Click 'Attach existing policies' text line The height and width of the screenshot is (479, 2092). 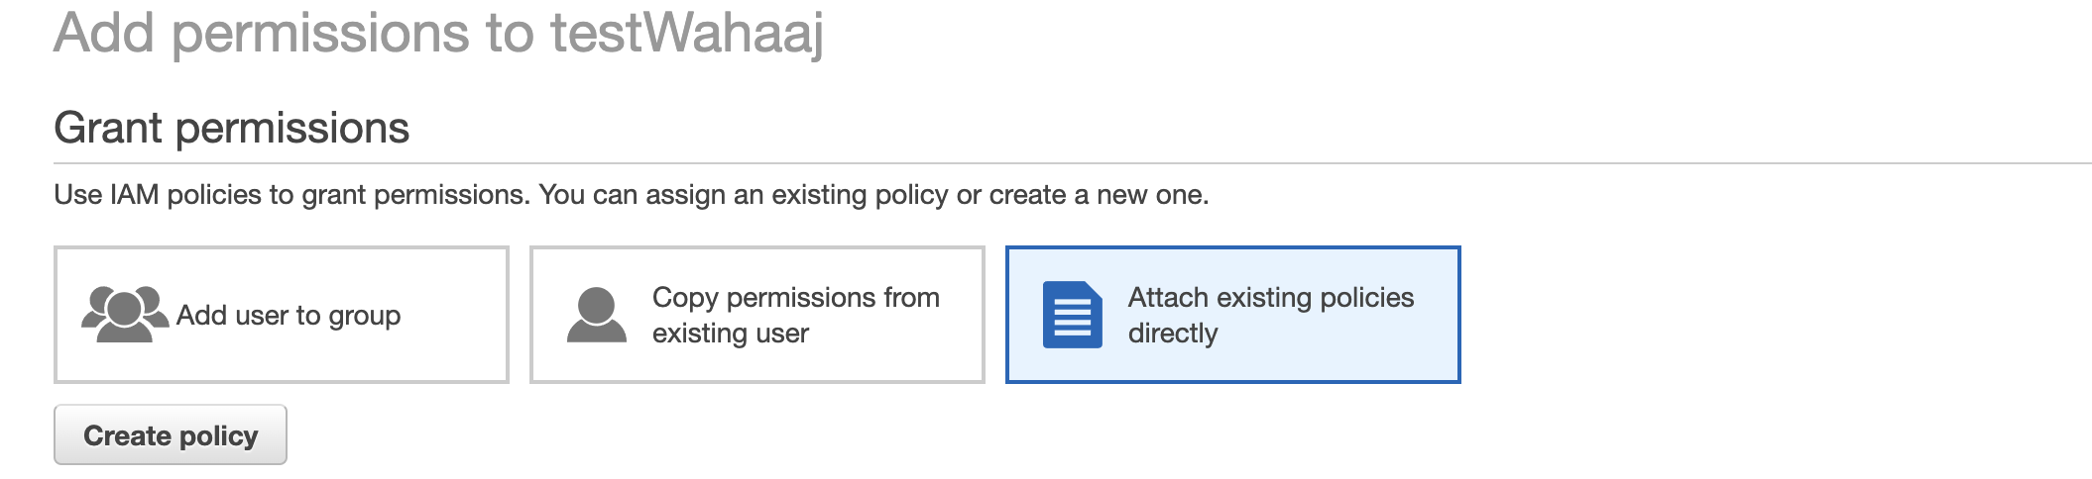[x=1270, y=298]
